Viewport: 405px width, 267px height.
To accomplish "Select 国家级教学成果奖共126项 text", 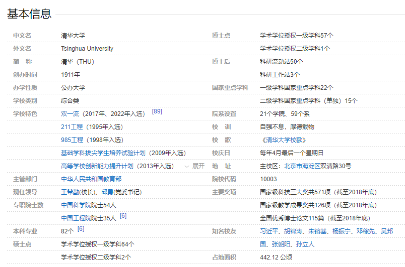I will (x=295, y=205).
